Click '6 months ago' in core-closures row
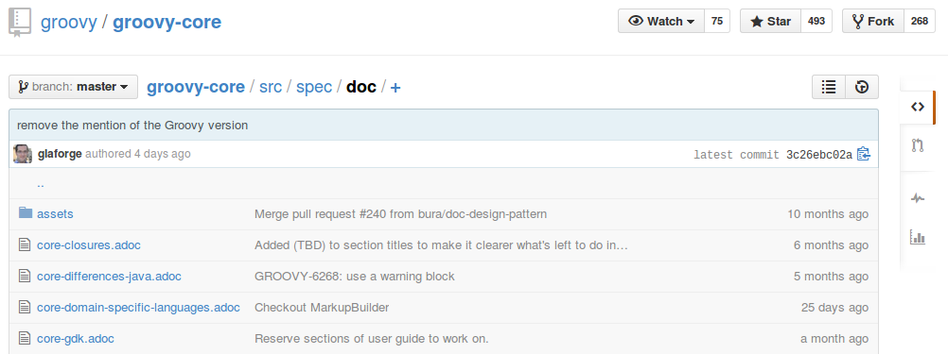The height and width of the screenshot is (354, 948). coord(832,245)
